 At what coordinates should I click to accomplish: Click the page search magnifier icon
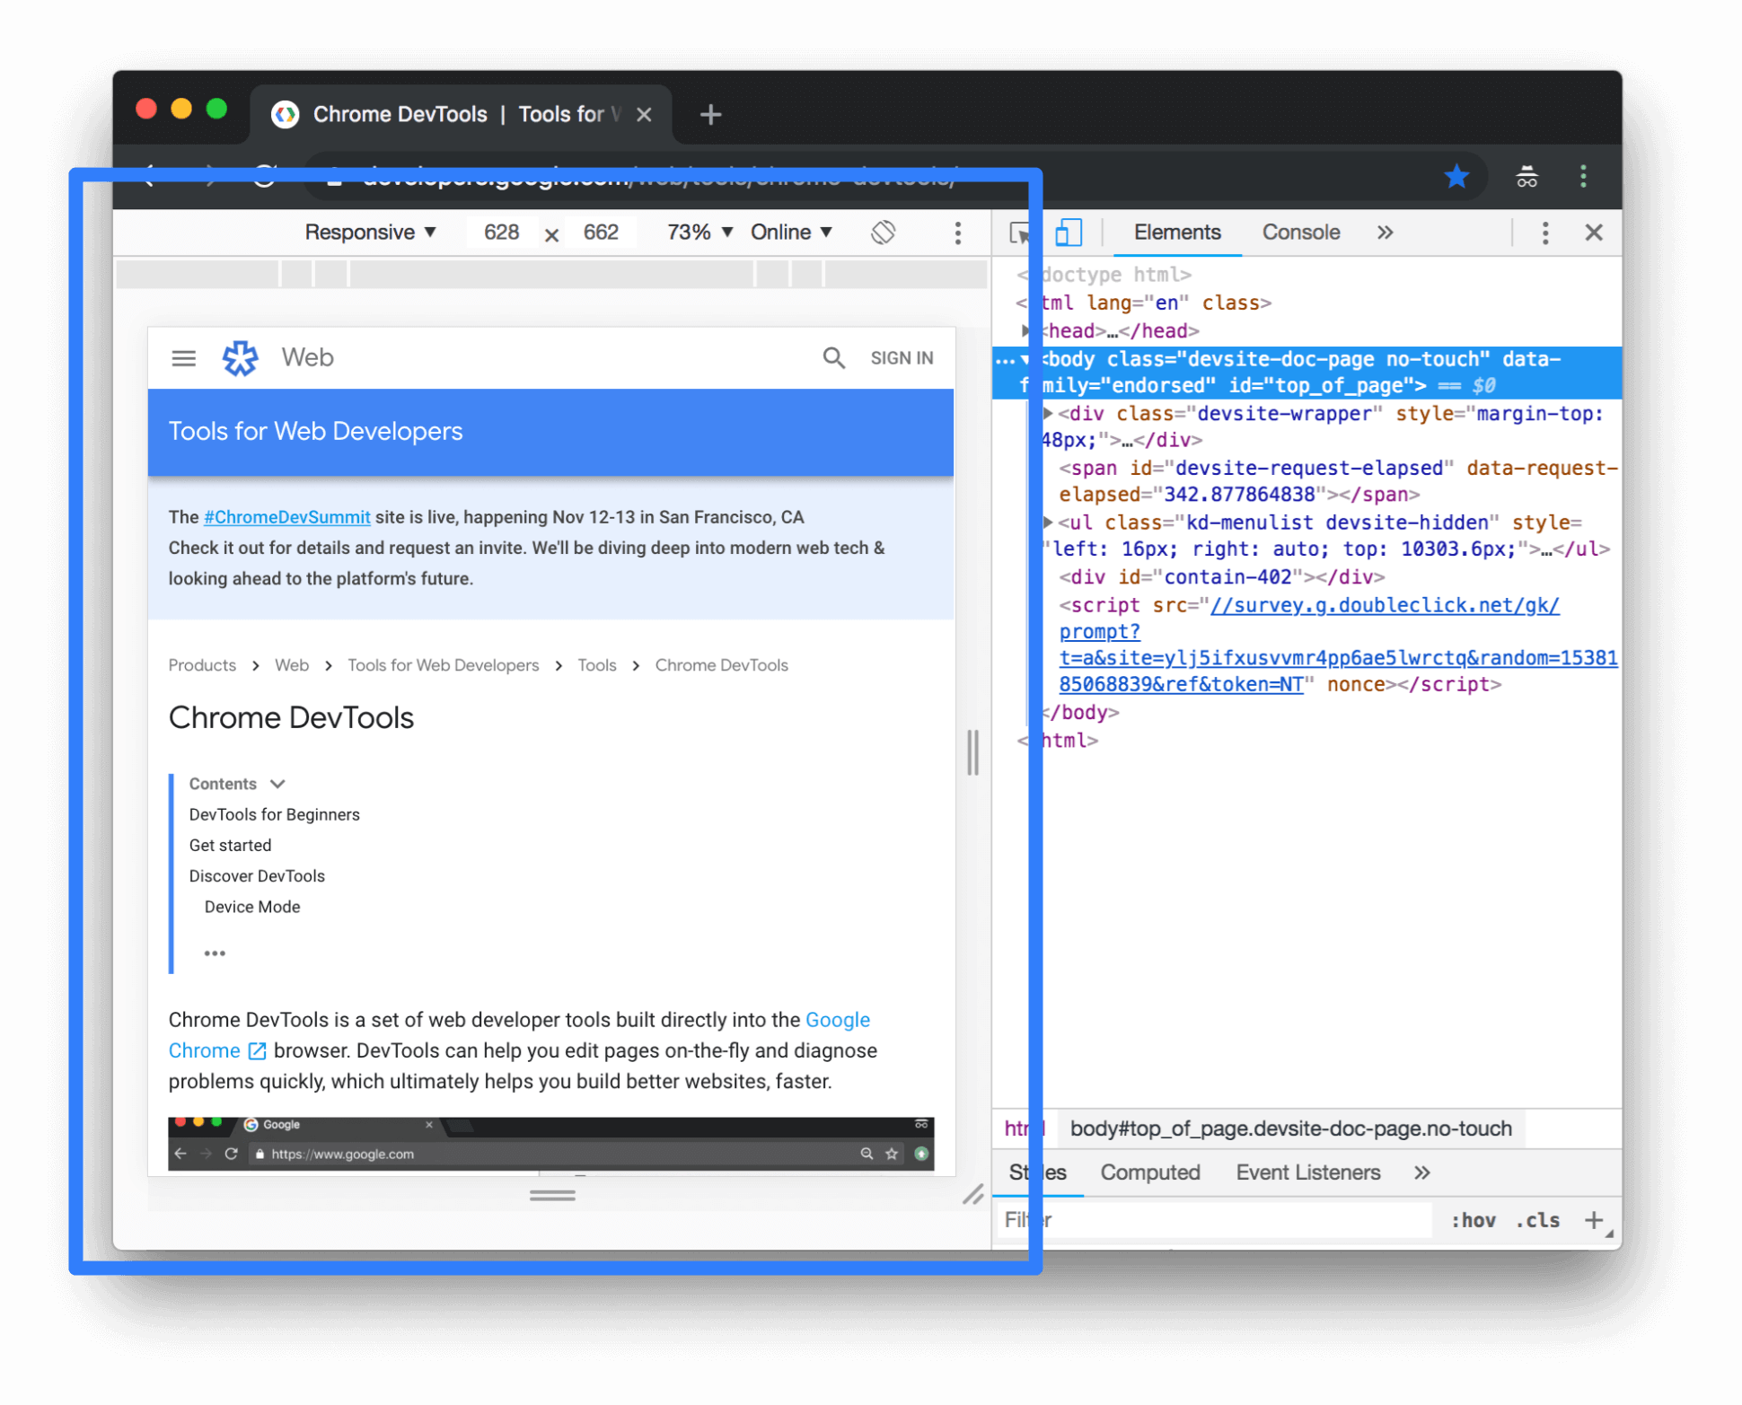tap(833, 358)
